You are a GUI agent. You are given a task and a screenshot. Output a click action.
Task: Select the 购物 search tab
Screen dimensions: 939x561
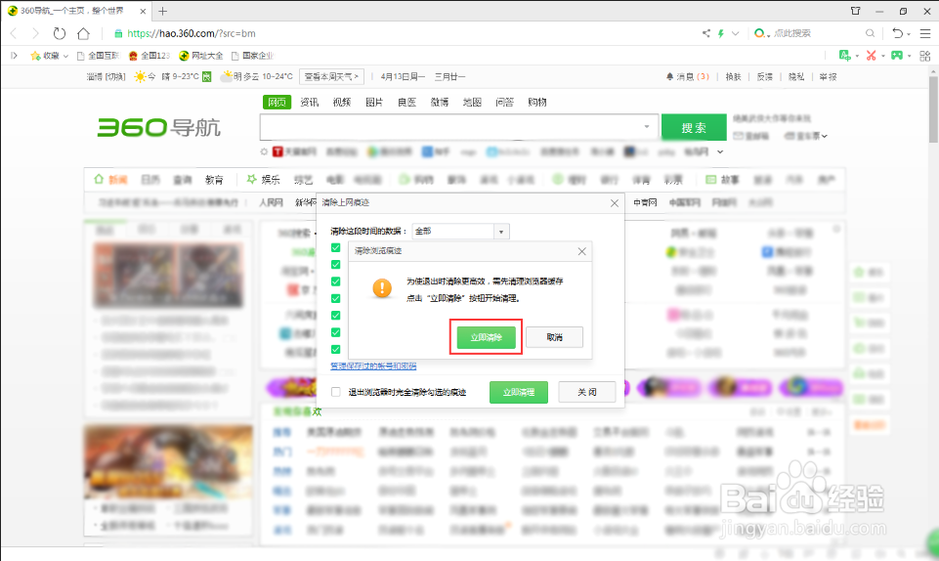(537, 102)
